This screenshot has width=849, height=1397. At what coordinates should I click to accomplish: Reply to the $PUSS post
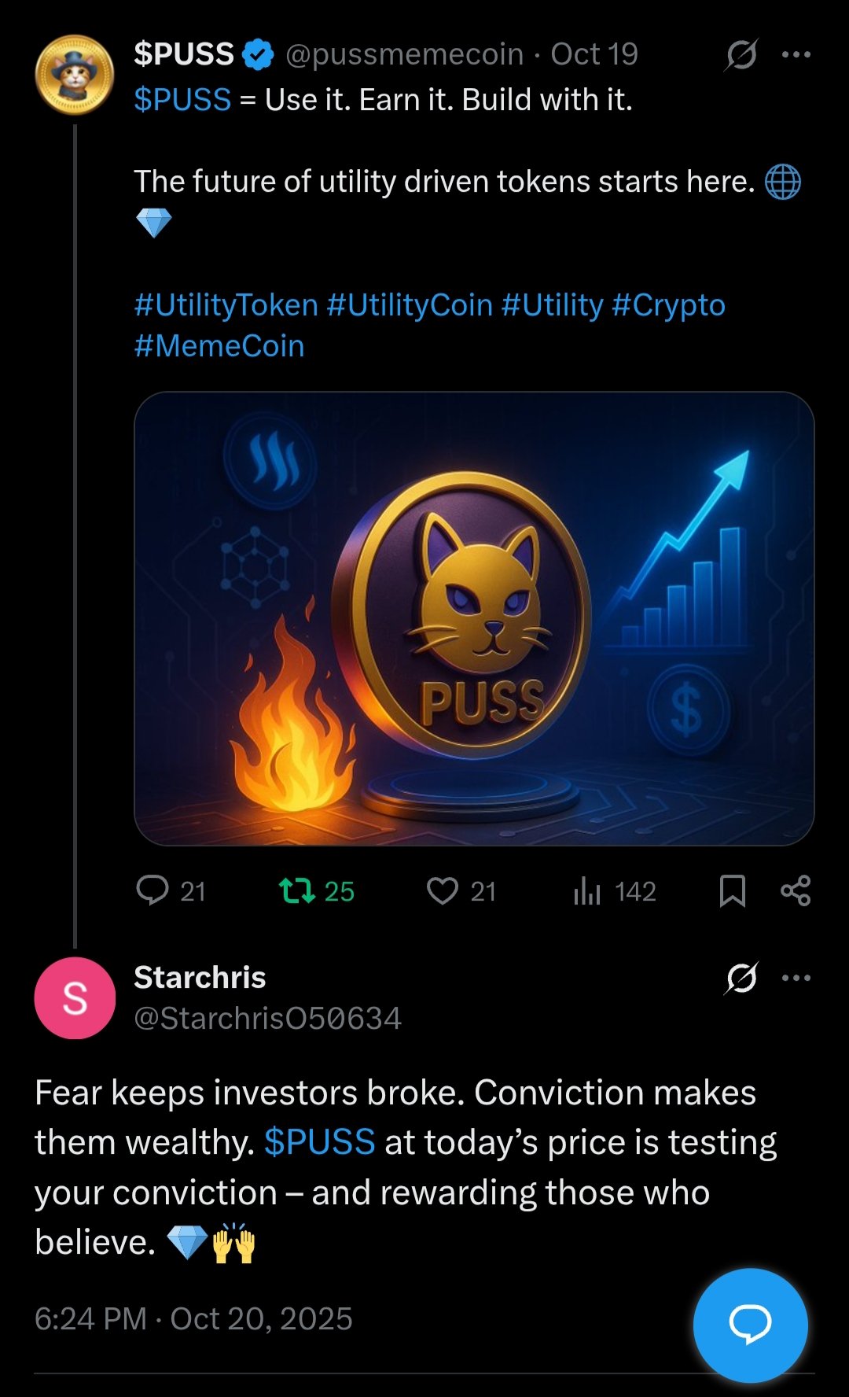coord(153,890)
